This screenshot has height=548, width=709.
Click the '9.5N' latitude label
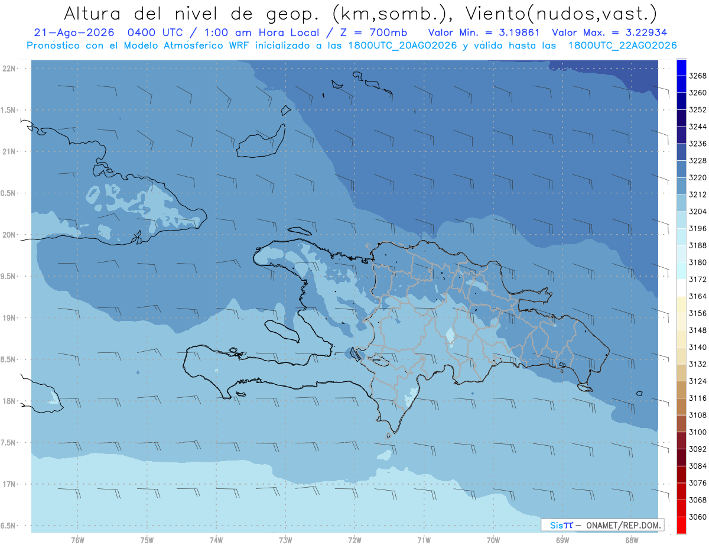point(8,276)
